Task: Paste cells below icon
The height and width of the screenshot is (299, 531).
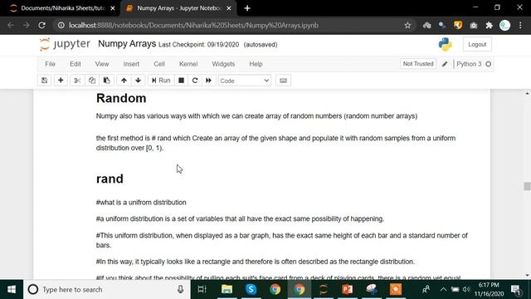Action: tap(107, 81)
